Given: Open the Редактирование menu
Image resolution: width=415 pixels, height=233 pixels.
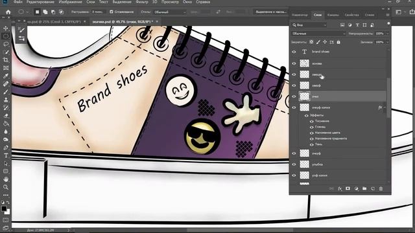Looking at the screenshot, I should tap(40, 2).
